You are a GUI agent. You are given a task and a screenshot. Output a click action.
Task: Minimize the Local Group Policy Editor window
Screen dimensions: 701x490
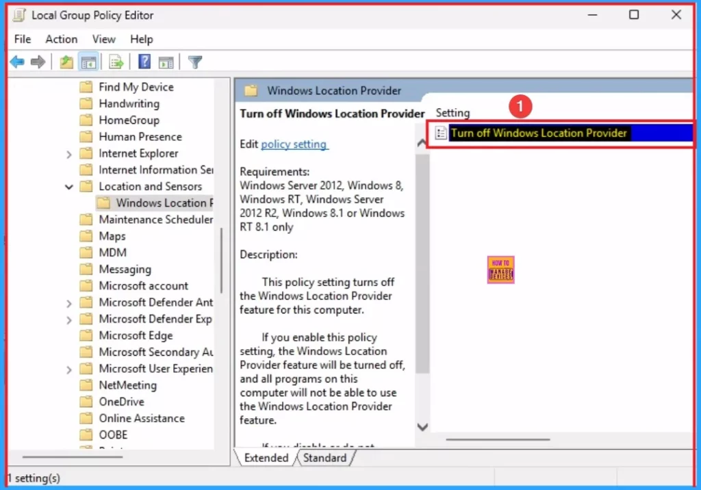click(592, 15)
